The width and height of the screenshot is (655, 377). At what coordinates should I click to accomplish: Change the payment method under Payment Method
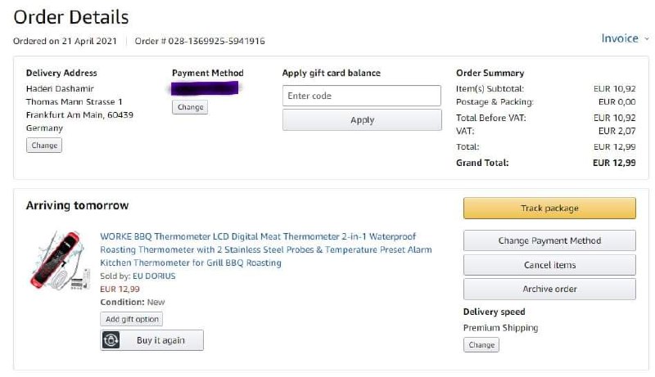(190, 107)
